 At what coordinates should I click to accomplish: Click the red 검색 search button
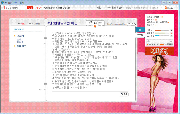(x=30, y=7)
